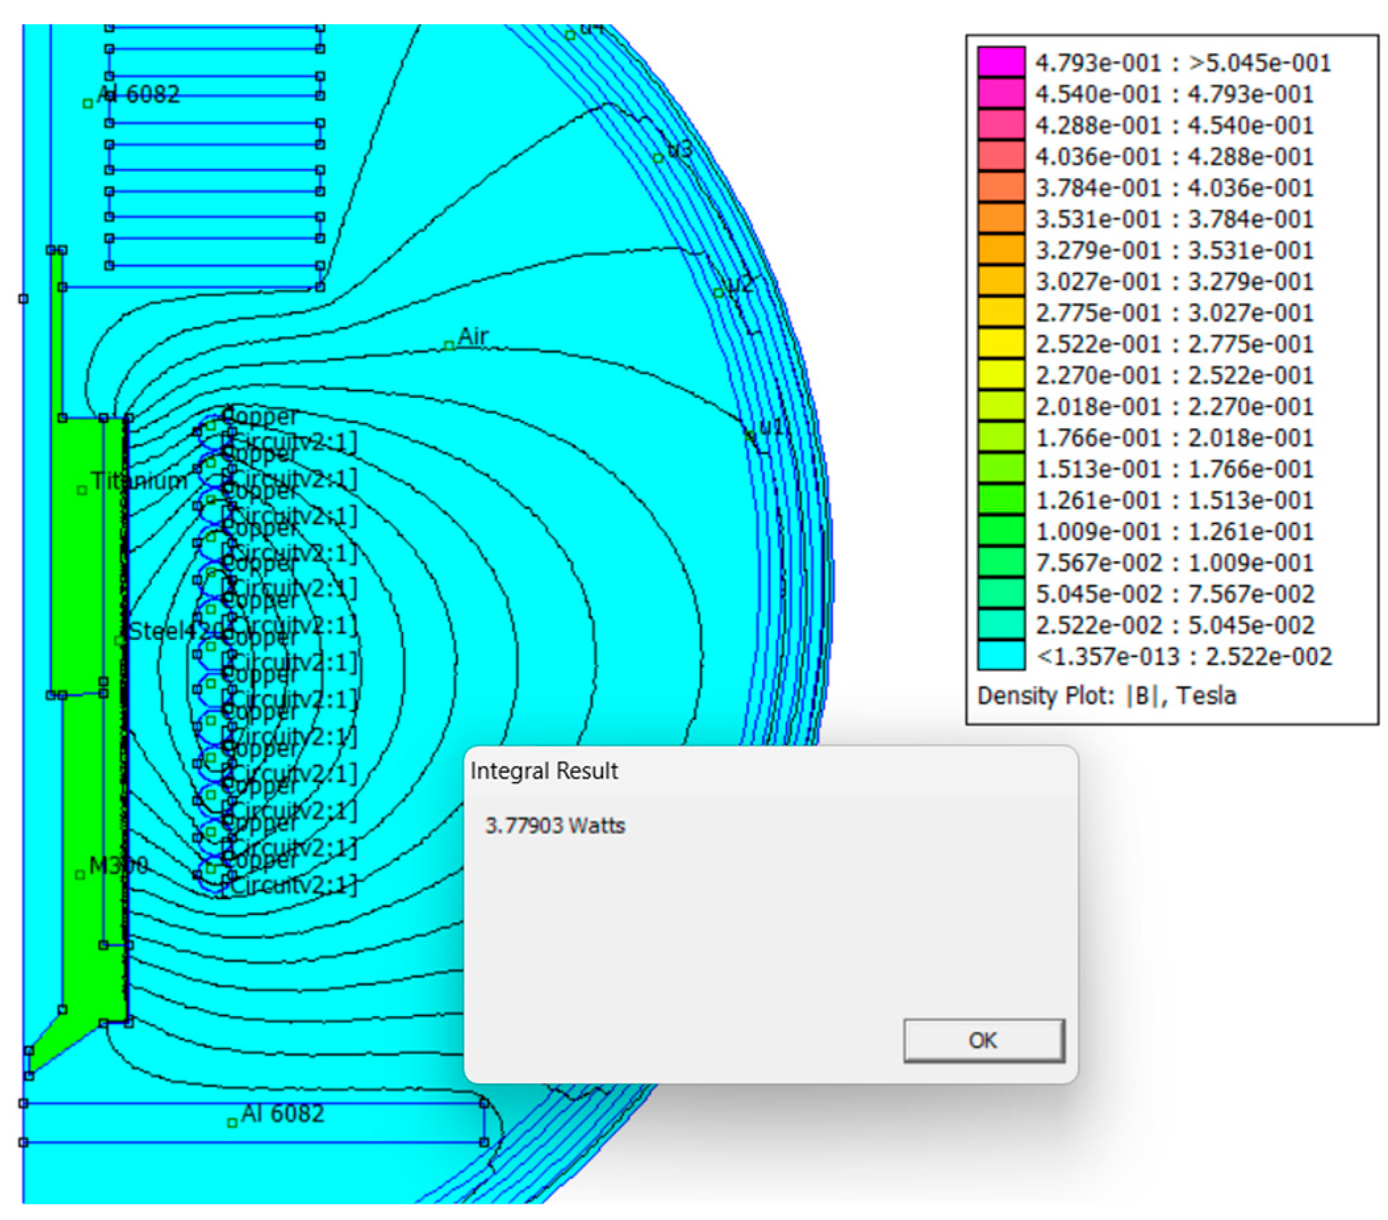Select the Air block label marker
Image resolution: width=1388 pixels, height=1220 pixels.
pos(449,346)
